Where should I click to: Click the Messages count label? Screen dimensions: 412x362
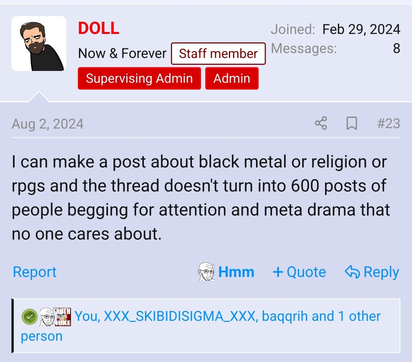[x=304, y=48]
